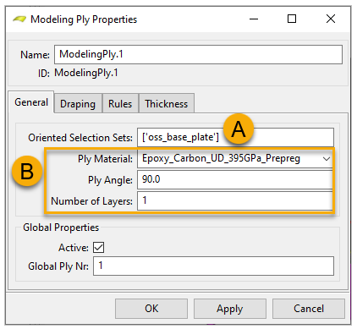Click into the Ply Angle field

[x=235, y=179]
